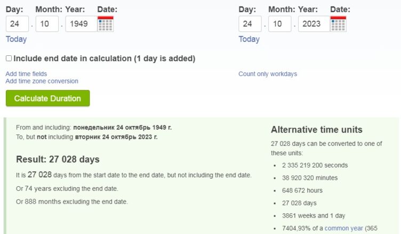
Task: Click the Include end date label text
Action: [105, 59]
